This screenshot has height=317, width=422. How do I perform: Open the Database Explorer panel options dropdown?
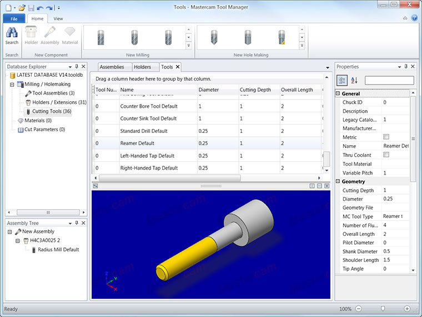point(70,67)
